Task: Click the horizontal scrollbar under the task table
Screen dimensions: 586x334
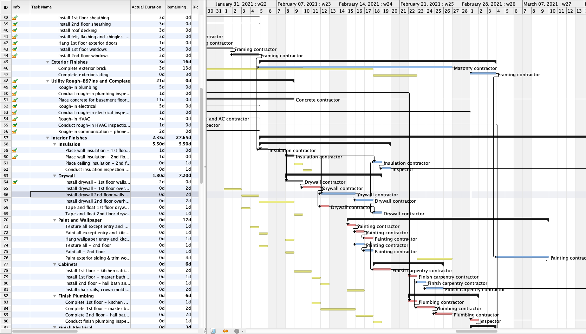Action: 45,331
